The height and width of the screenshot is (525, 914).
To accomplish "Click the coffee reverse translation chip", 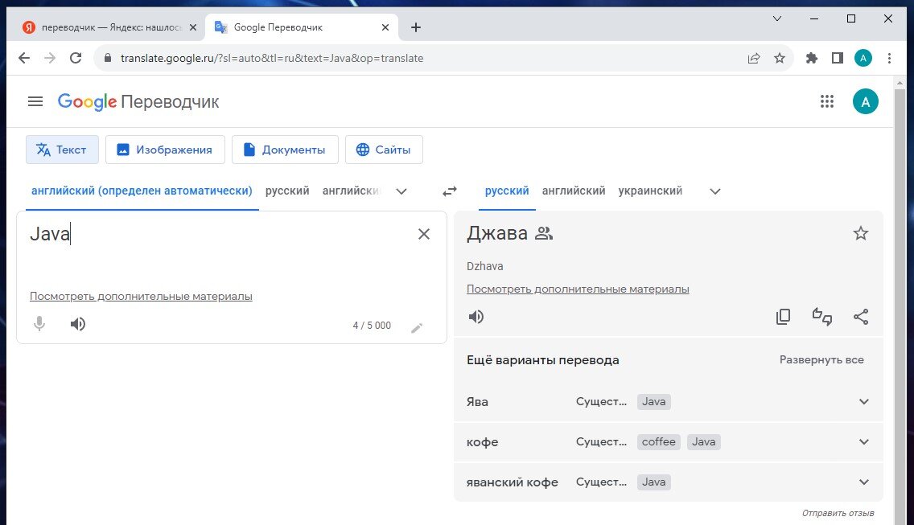I will (x=659, y=441).
